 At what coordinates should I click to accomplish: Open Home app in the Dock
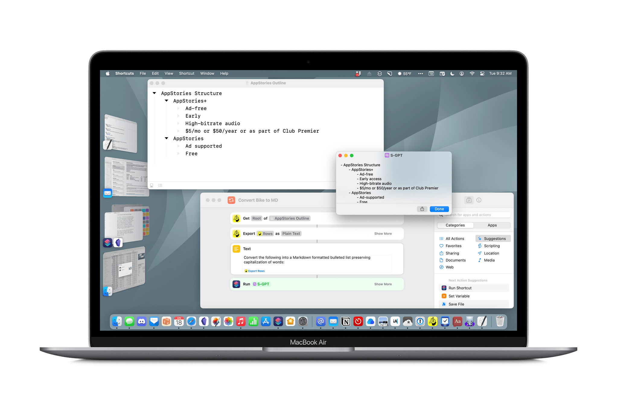point(290,321)
